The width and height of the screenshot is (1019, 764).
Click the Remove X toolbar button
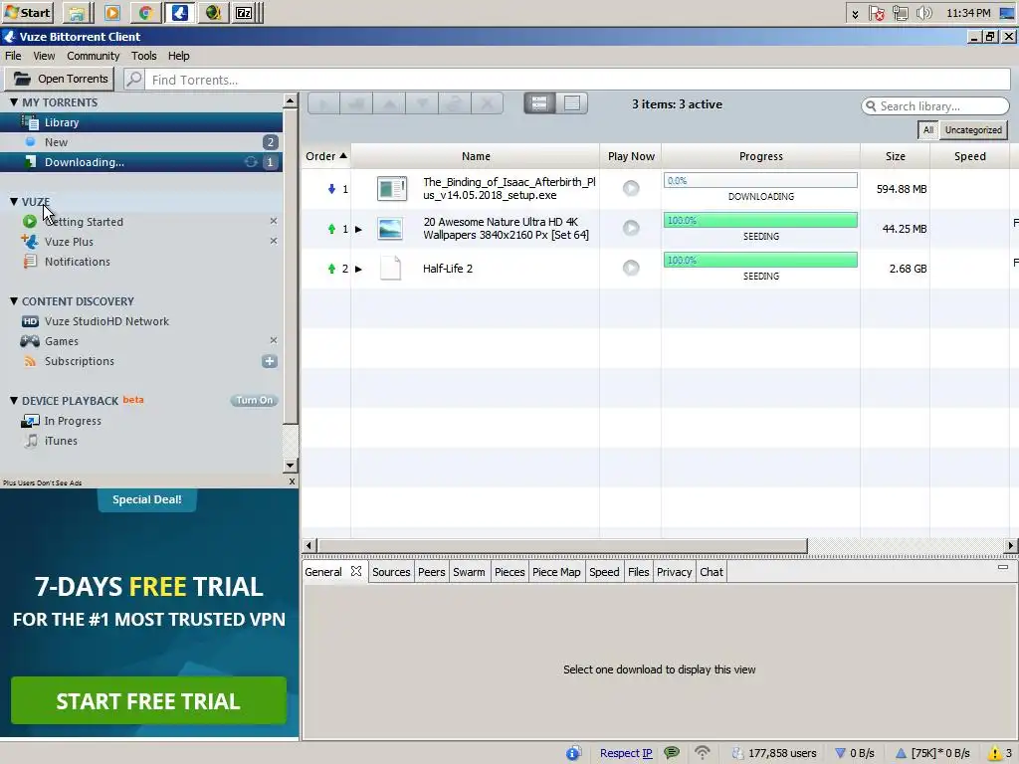pyautogui.click(x=487, y=103)
